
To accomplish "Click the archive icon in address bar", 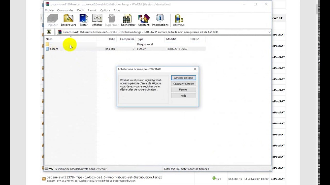I will [60, 32].
